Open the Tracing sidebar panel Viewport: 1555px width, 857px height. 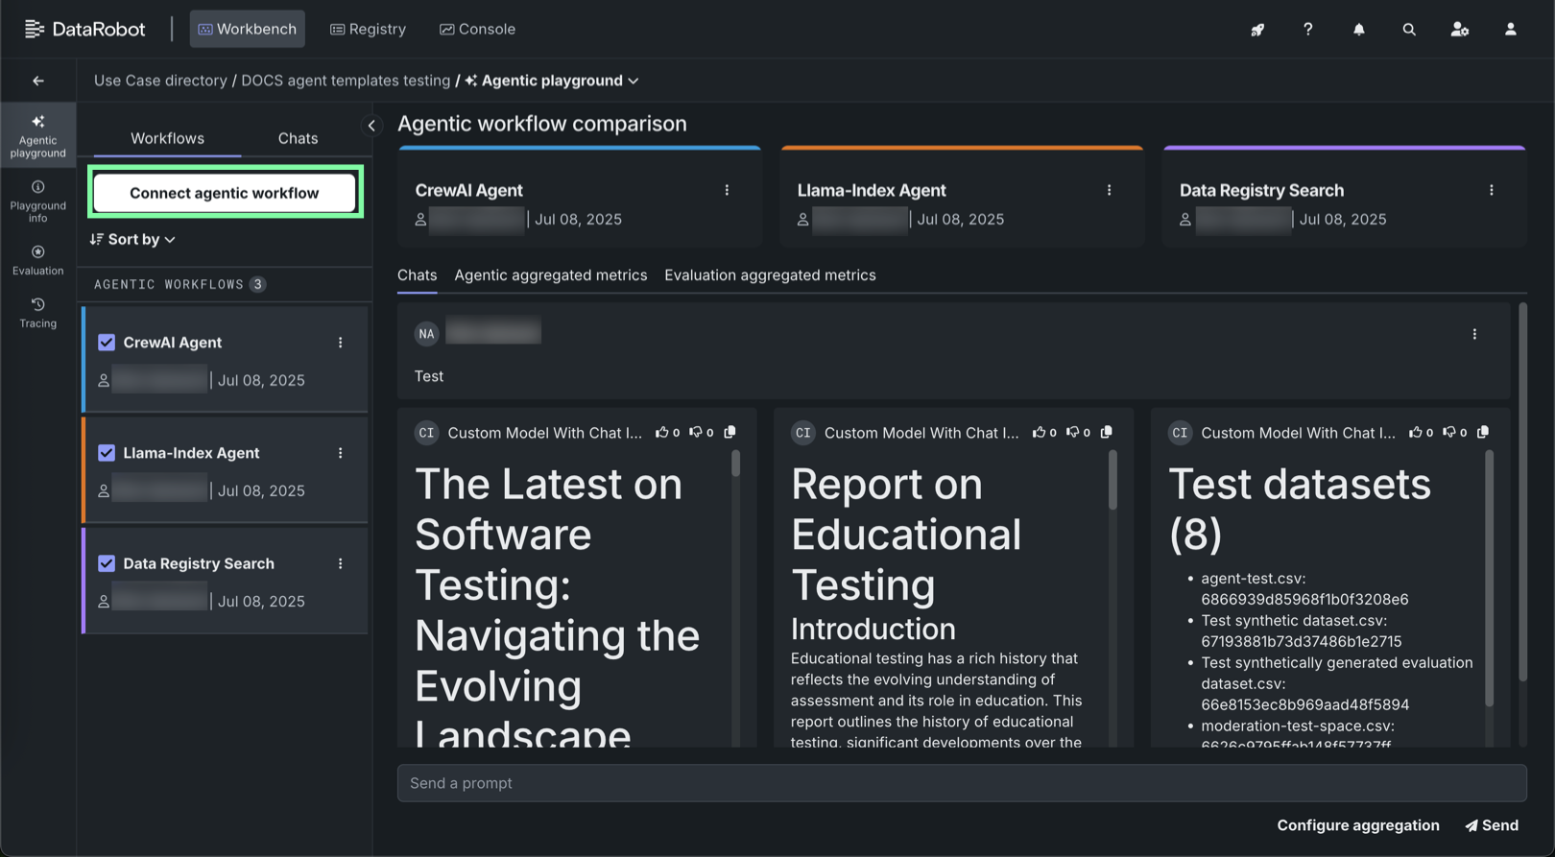click(x=37, y=313)
